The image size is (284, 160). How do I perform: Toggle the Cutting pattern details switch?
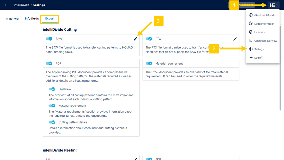pos(52,122)
